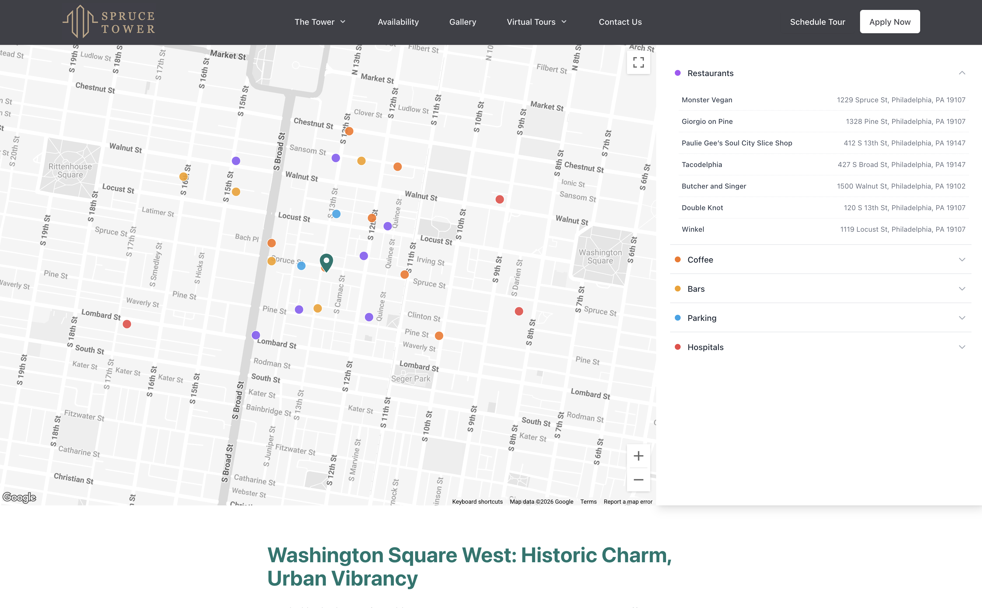Collapse the Restaurants category
The height and width of the screenshot is (608, 982).
820,73
